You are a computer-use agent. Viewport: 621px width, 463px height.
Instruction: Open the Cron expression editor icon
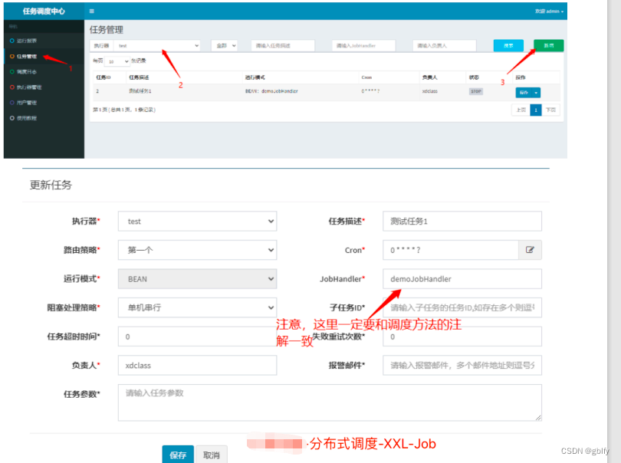click(x=530, y=250)
